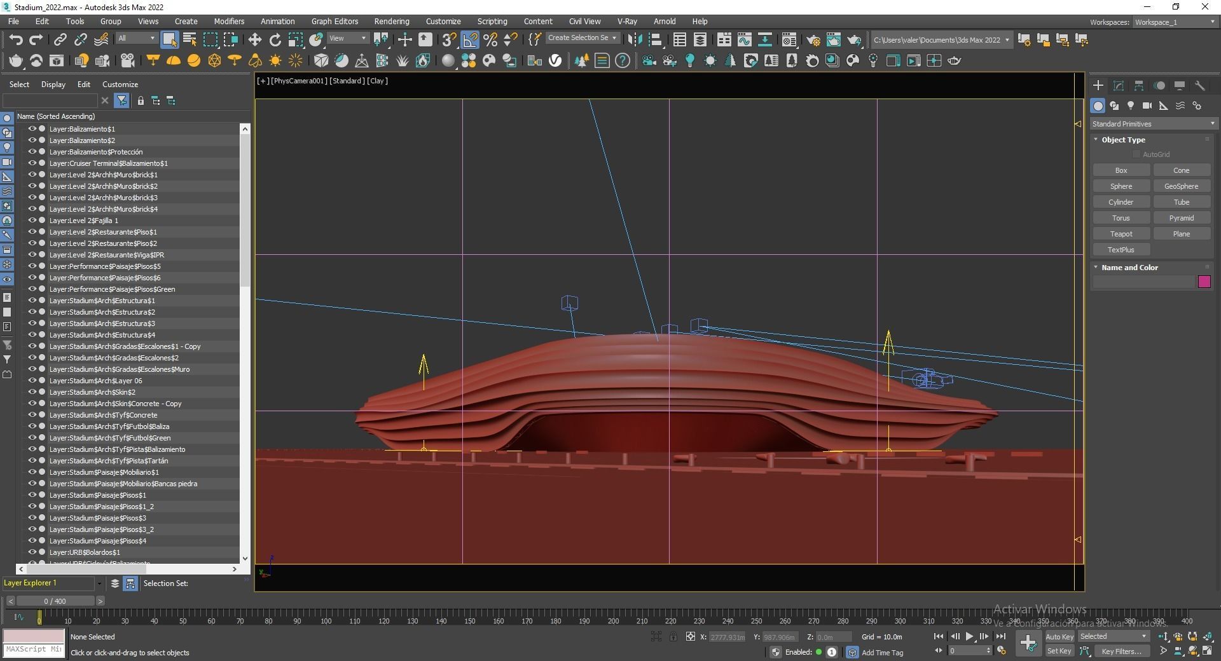The height and width of the screenshot is (661, 1221).
Task: Switch to Lights category in Create panel
Action: point(1131,106)
